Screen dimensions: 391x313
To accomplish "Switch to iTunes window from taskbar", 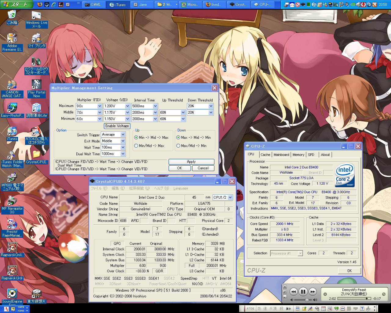I will [x=118, y=5].
